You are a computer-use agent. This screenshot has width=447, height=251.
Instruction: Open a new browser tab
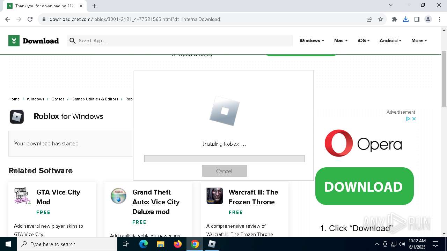point(94,6)
